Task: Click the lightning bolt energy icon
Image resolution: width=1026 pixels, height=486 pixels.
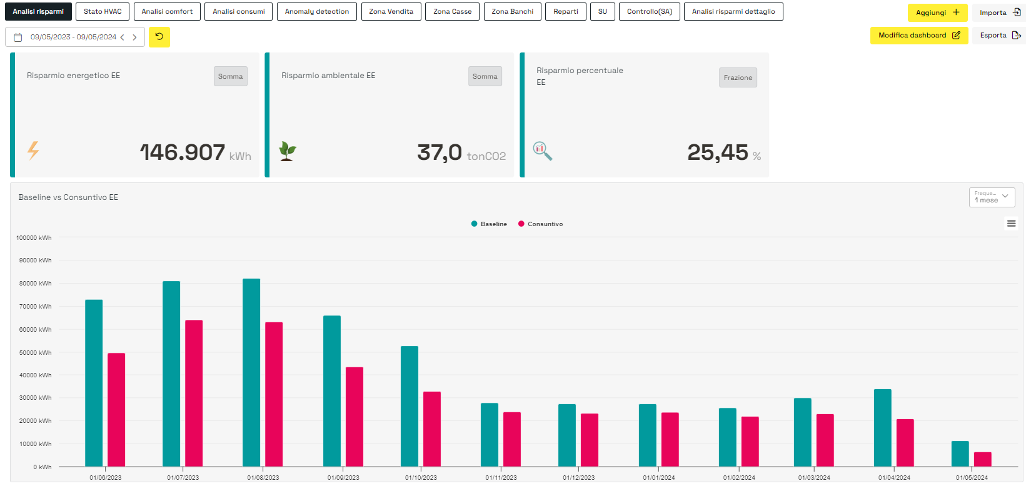Action: (33, 151)
